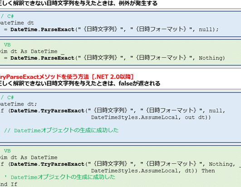
Task: Click 'Nothing, _' in the VB TryParseExact line
Action: click(x=225, y=164)
